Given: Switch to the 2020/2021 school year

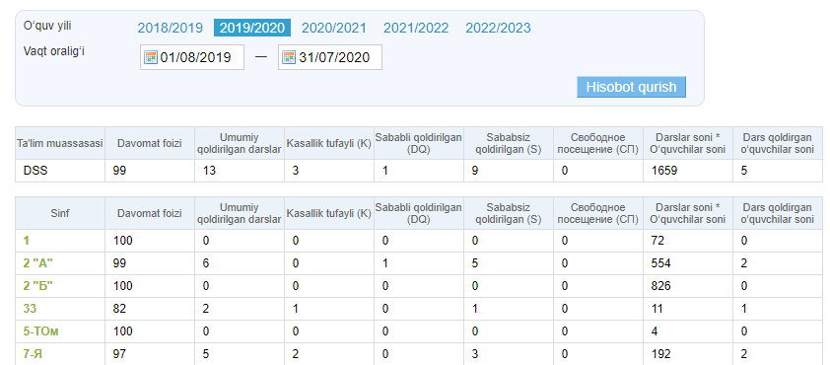Looking at the screenshot, I should coord(333,28).
